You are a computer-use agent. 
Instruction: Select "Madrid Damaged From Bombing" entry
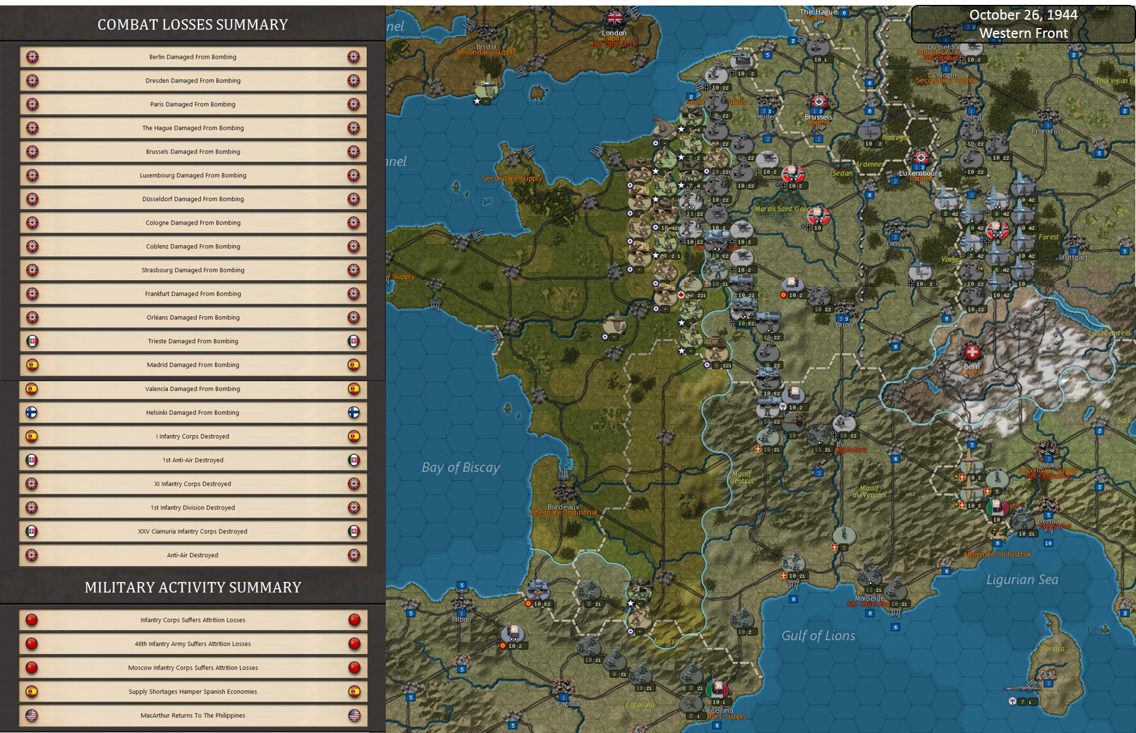[x=193, y=365]
